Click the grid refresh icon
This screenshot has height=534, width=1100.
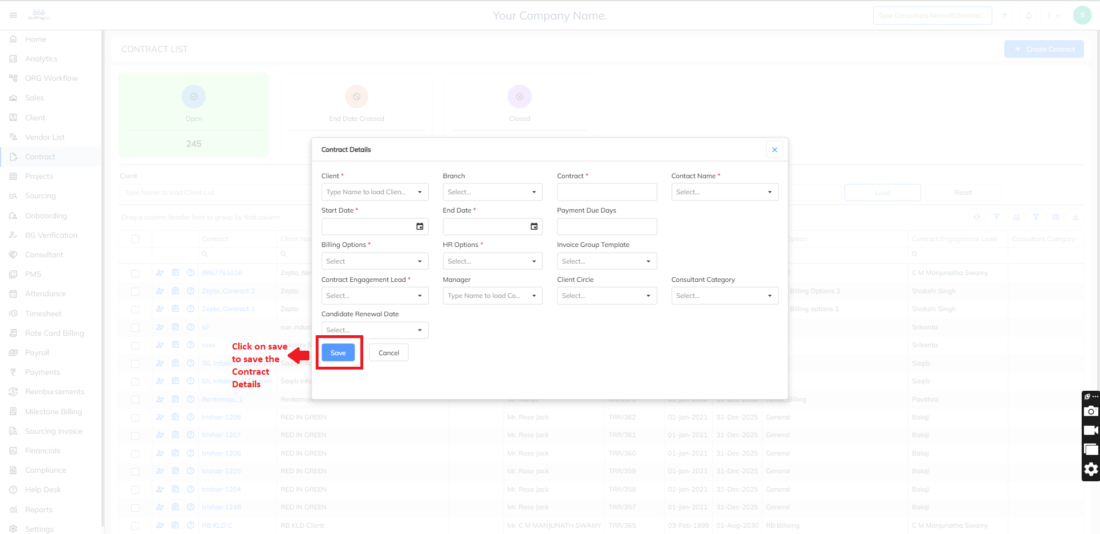(x=977, y=217)
